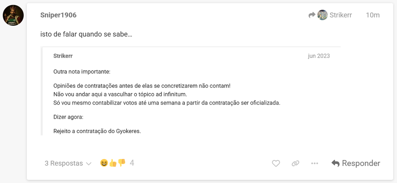Select the thumbs up reaction
Screen dimensions: 397x183
click(x=113, y=163)
